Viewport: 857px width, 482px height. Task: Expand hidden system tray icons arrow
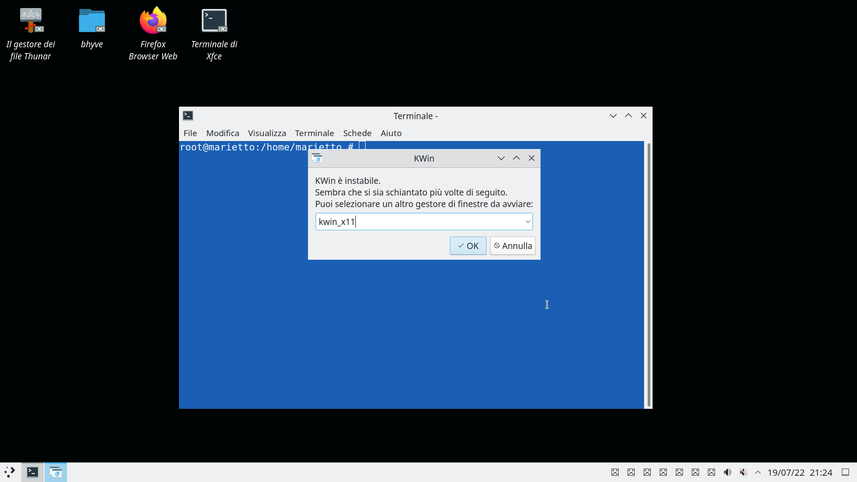[758, 472]
